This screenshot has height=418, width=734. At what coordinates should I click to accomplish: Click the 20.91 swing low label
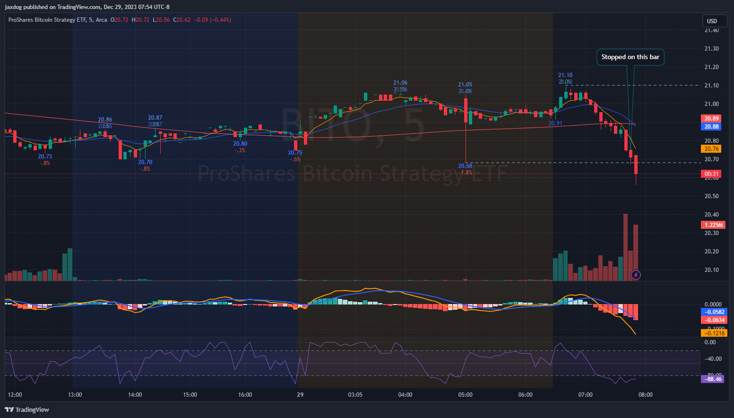point(555,123)
